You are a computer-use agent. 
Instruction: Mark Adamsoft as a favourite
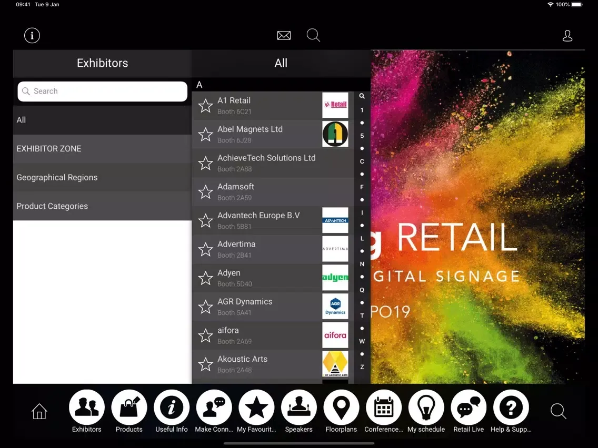tap(205, 192)
